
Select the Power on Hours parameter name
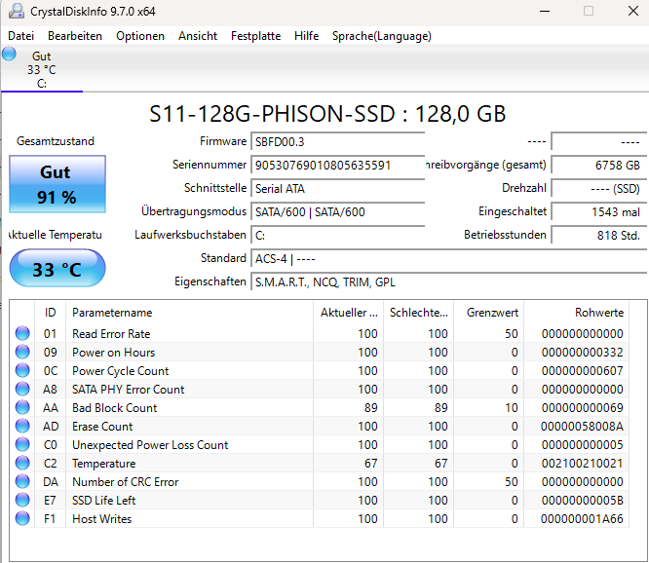click(x=113, y=353)
